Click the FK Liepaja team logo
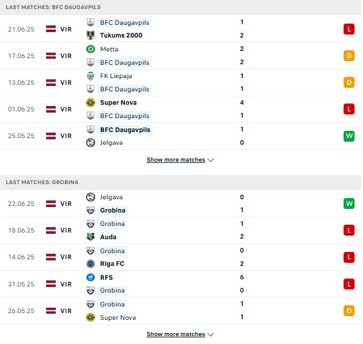This screenshot has width=363, height=344. coord(90,76)
